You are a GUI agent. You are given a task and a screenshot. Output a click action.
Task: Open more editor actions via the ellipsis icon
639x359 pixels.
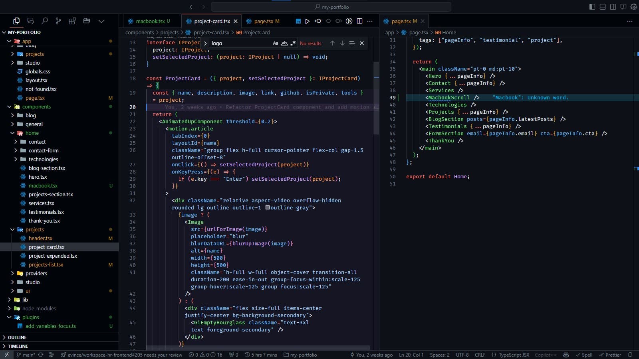(x=370, y=21)
